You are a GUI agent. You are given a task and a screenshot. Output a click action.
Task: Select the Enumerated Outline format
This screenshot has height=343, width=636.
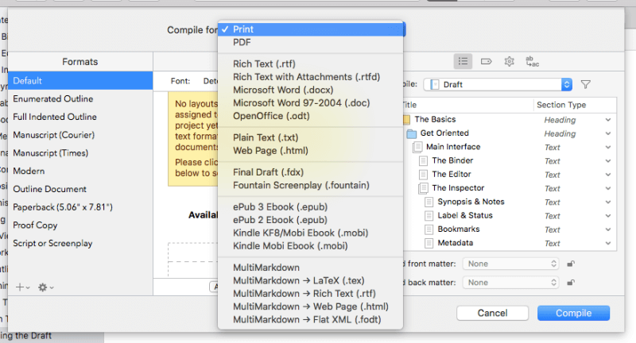point(80,98)
